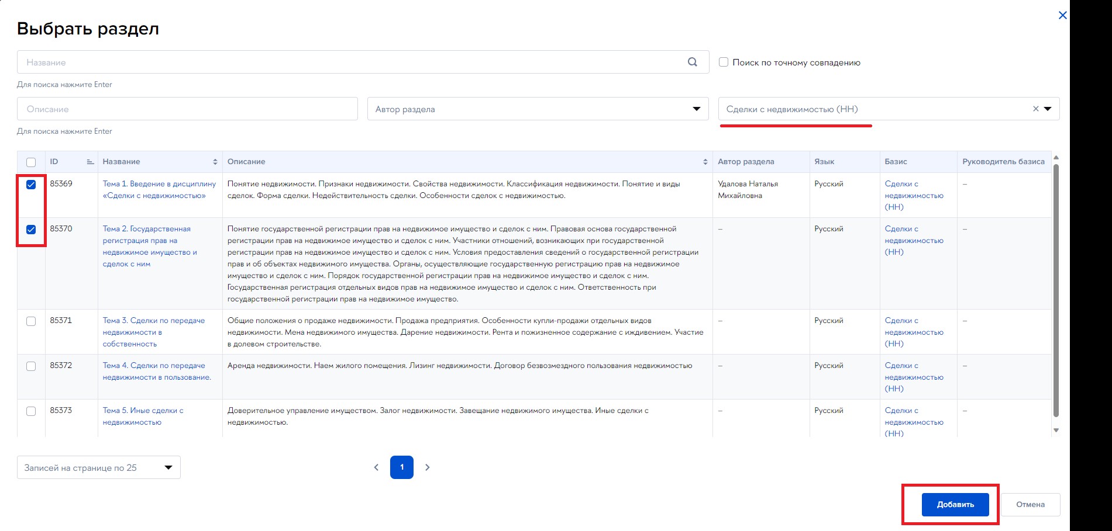This screenshot has width=1112, height=531.
Task: Go to the previous page arrow
Action: 376,467
